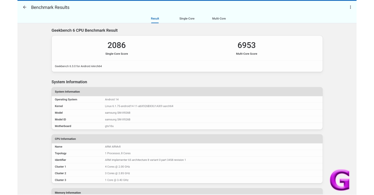
Task: Click the Model value samsung SM-X926B
Action: [x=117, y=113]
